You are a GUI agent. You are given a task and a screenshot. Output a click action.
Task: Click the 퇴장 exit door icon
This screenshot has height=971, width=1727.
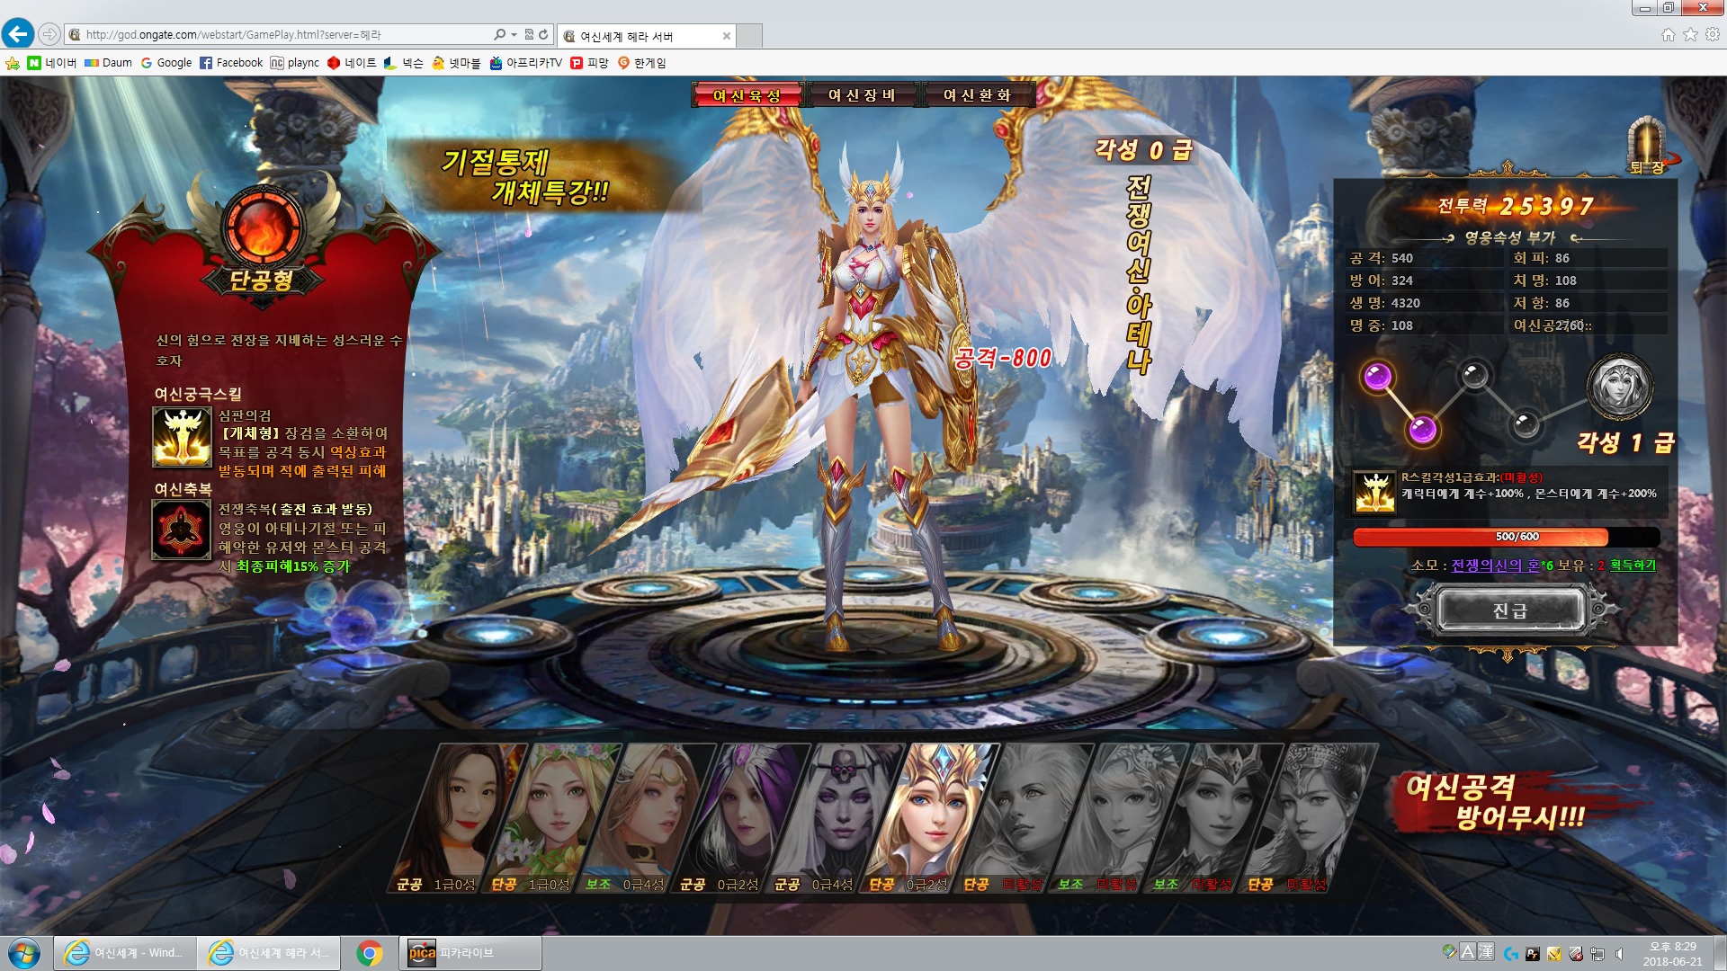click(1648, 146)
